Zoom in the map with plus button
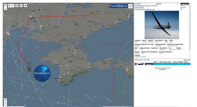This screenshot has width=197, height=107. [x=5, y=5]
